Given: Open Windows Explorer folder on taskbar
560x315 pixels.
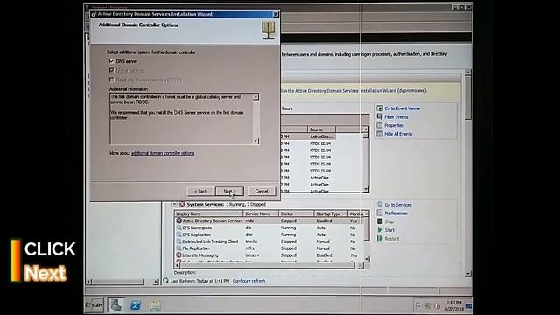Looking at the screenshot, I should point(155,305).
